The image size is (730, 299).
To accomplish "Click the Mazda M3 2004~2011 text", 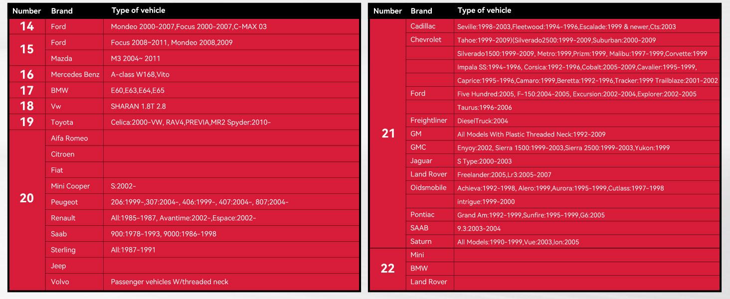I will pos(136,58).
